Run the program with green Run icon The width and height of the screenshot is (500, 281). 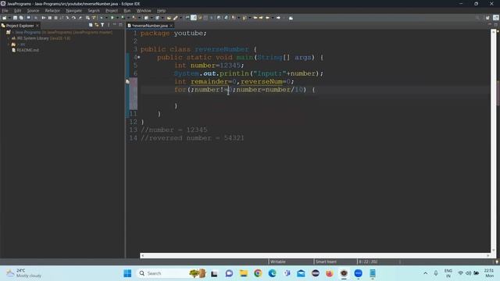tap(112, 18)
